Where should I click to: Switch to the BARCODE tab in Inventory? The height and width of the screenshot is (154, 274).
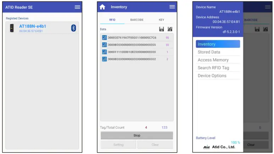pos(137,20)
